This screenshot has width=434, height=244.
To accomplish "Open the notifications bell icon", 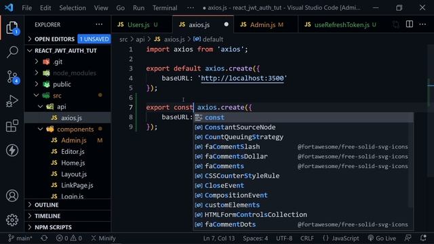I will 423,238.
